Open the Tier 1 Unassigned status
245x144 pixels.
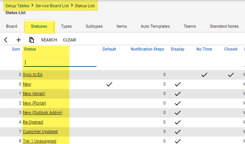[40, 141]
